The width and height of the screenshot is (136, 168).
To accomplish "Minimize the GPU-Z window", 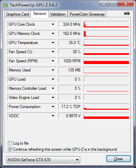I will [104, 4].
